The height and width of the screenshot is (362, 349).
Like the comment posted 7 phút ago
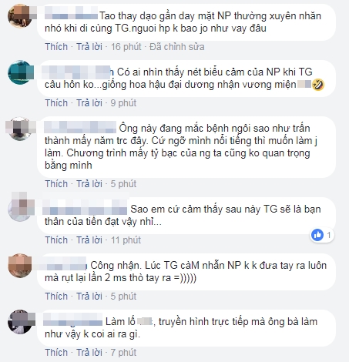point(56,353)
